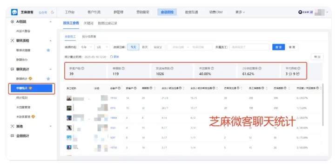Click the 导出 export button

click(x=317, y=57)
